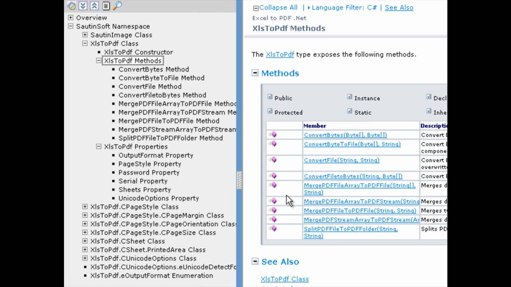Select SplitPDFFileToPDFFolder Method tree item
This screenshot has width=511, height=287.
[x=170, y=138]
